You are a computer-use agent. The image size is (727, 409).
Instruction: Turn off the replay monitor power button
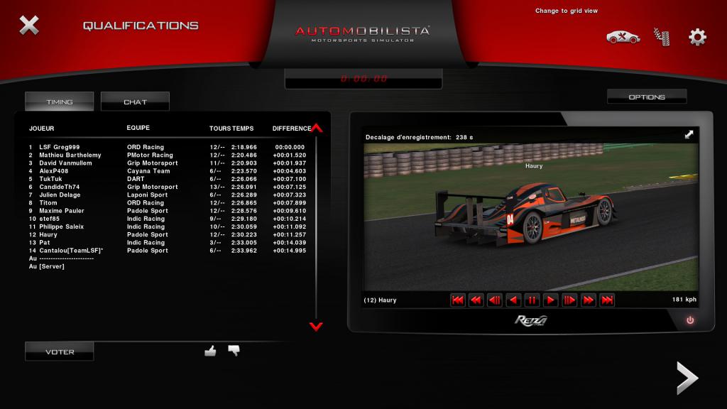[x=690, y=320]
